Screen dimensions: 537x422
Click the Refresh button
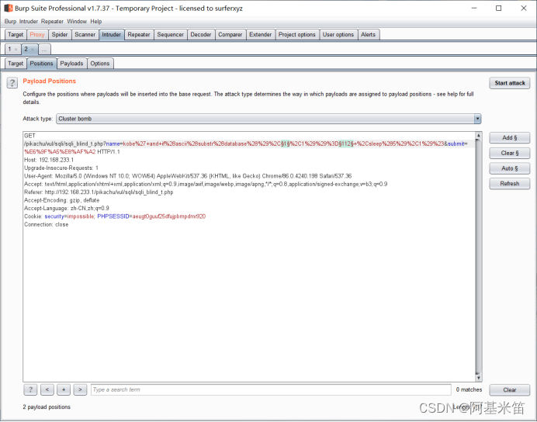(510, 183)
